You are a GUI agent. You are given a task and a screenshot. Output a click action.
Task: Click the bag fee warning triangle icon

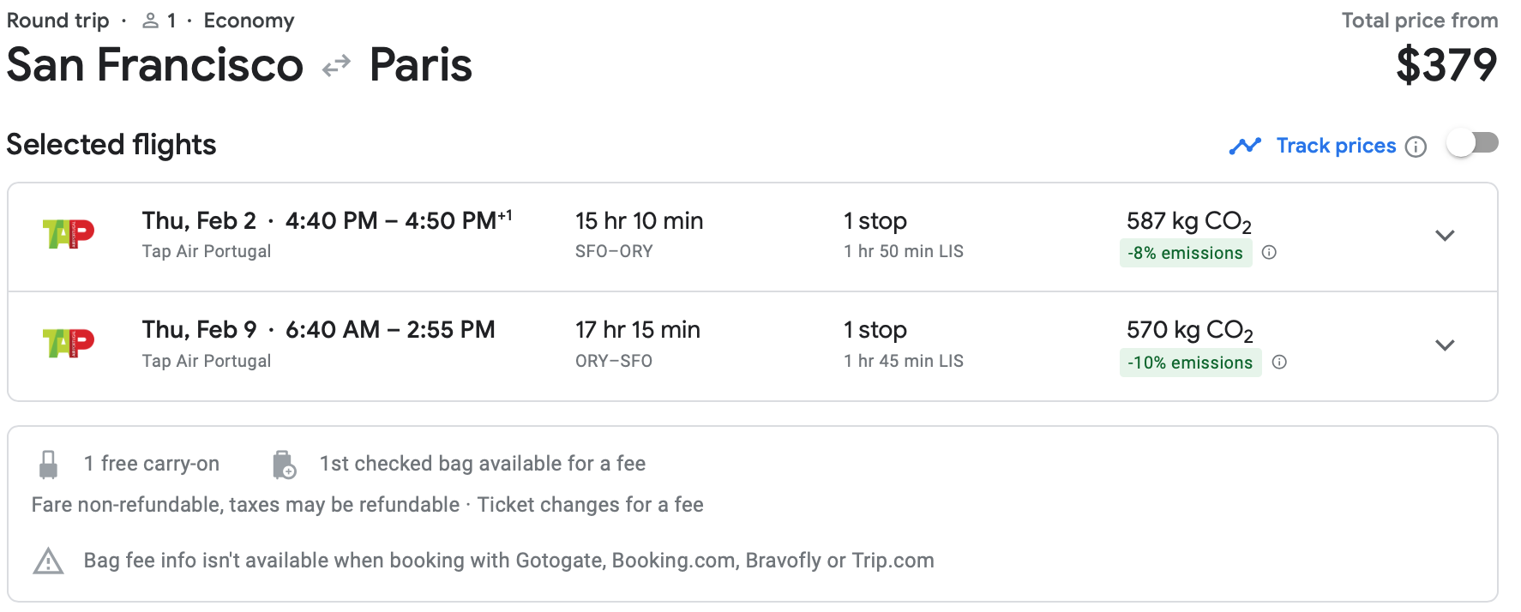click(x=49, y=561)
